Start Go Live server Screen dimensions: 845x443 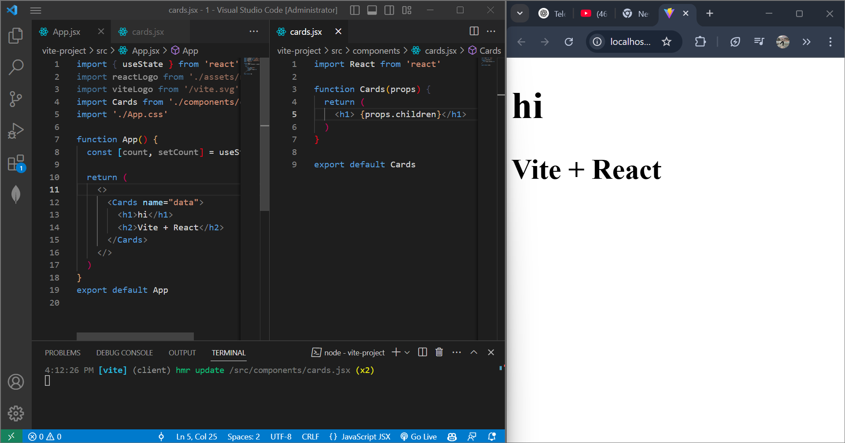[x=419, y=436]
